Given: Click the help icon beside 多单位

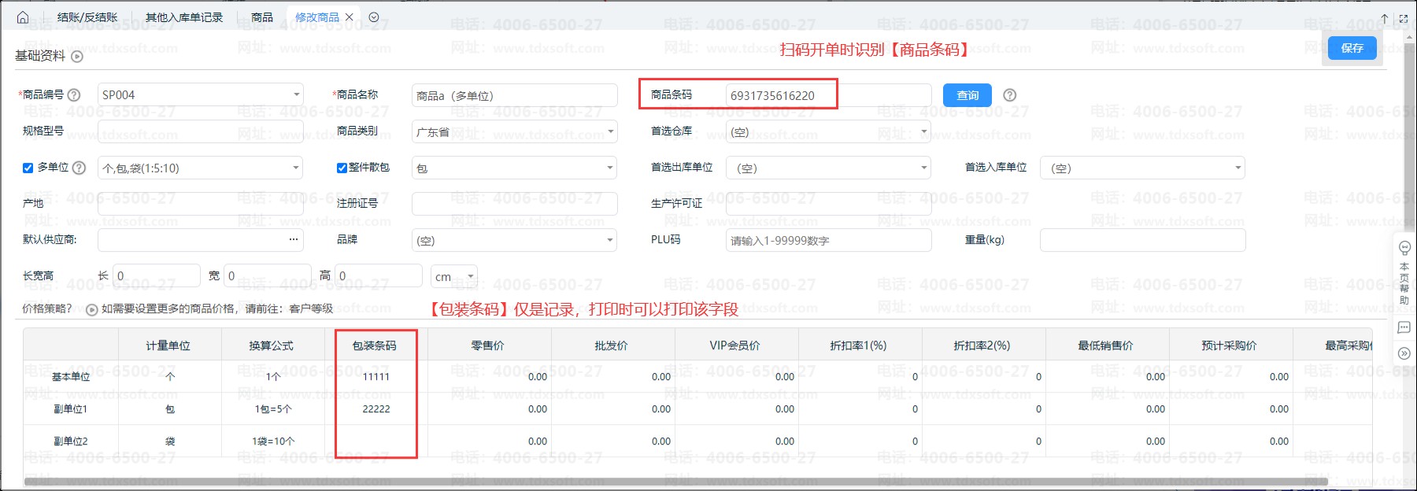Looking at the screenshot, I should click(79, 168).
